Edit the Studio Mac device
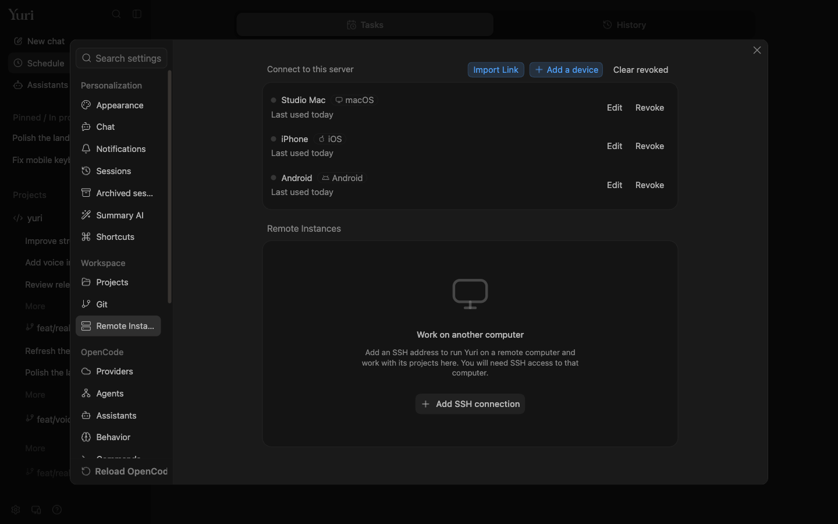Viewport: 838px width, 524px height. 615,108
